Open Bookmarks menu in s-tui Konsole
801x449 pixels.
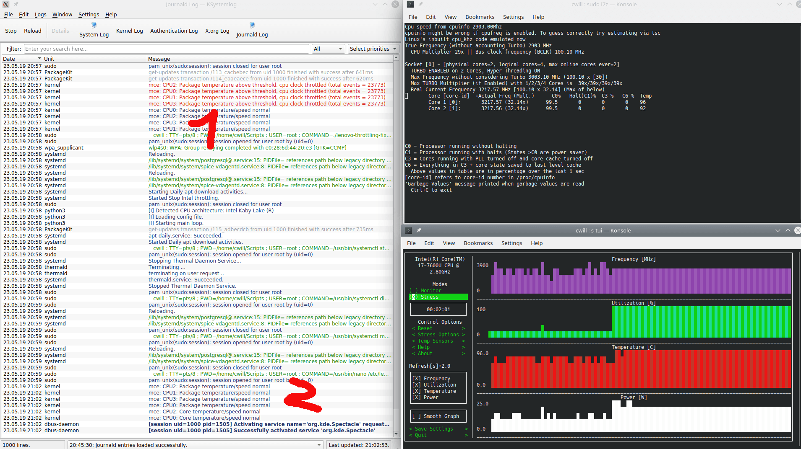click(x=478, y=243)
